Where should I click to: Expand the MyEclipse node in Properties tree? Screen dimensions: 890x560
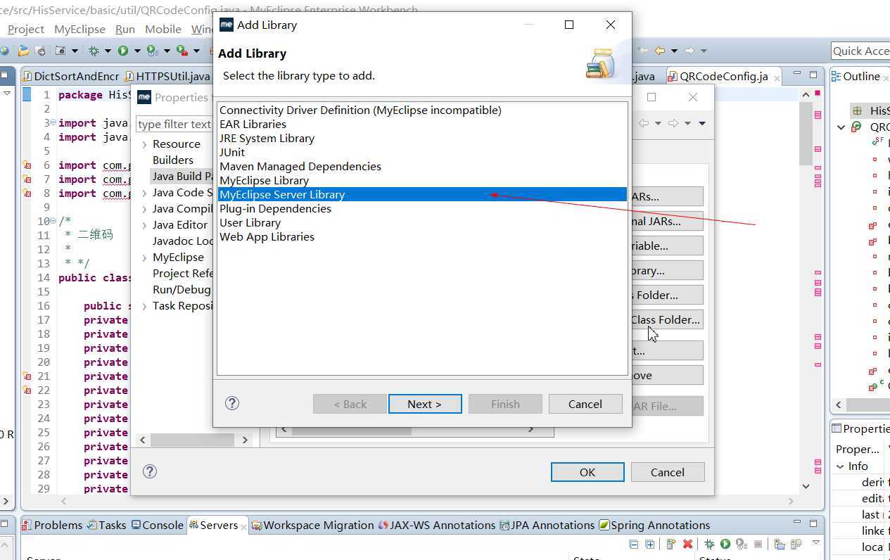144,257
